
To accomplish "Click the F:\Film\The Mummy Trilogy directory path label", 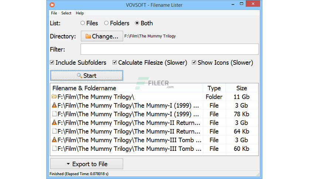I will pos(150,36).
